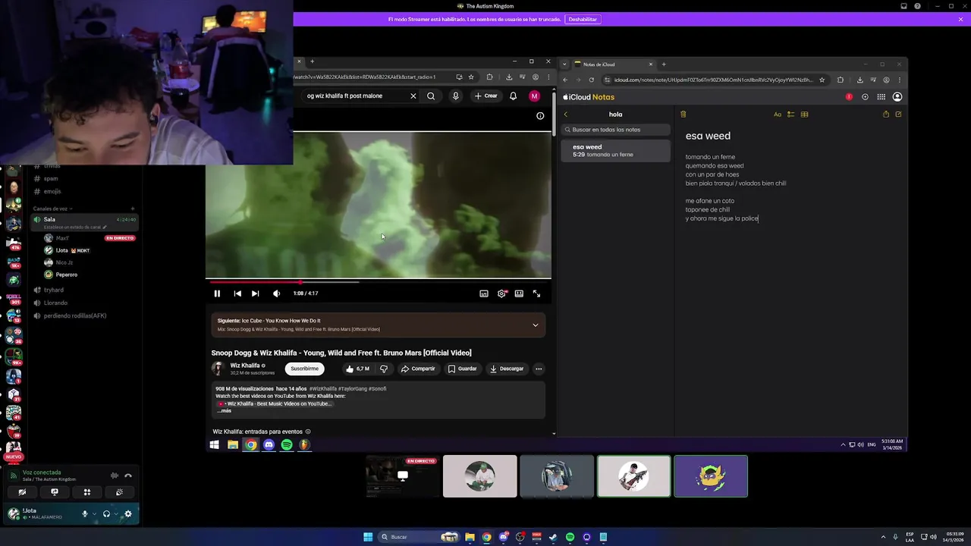
Task: Open YouTube notifications bell
Action: pyautogui.click(x=513, y=96)
